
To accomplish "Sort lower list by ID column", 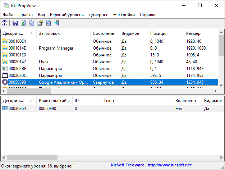I will tap(87, 101).
